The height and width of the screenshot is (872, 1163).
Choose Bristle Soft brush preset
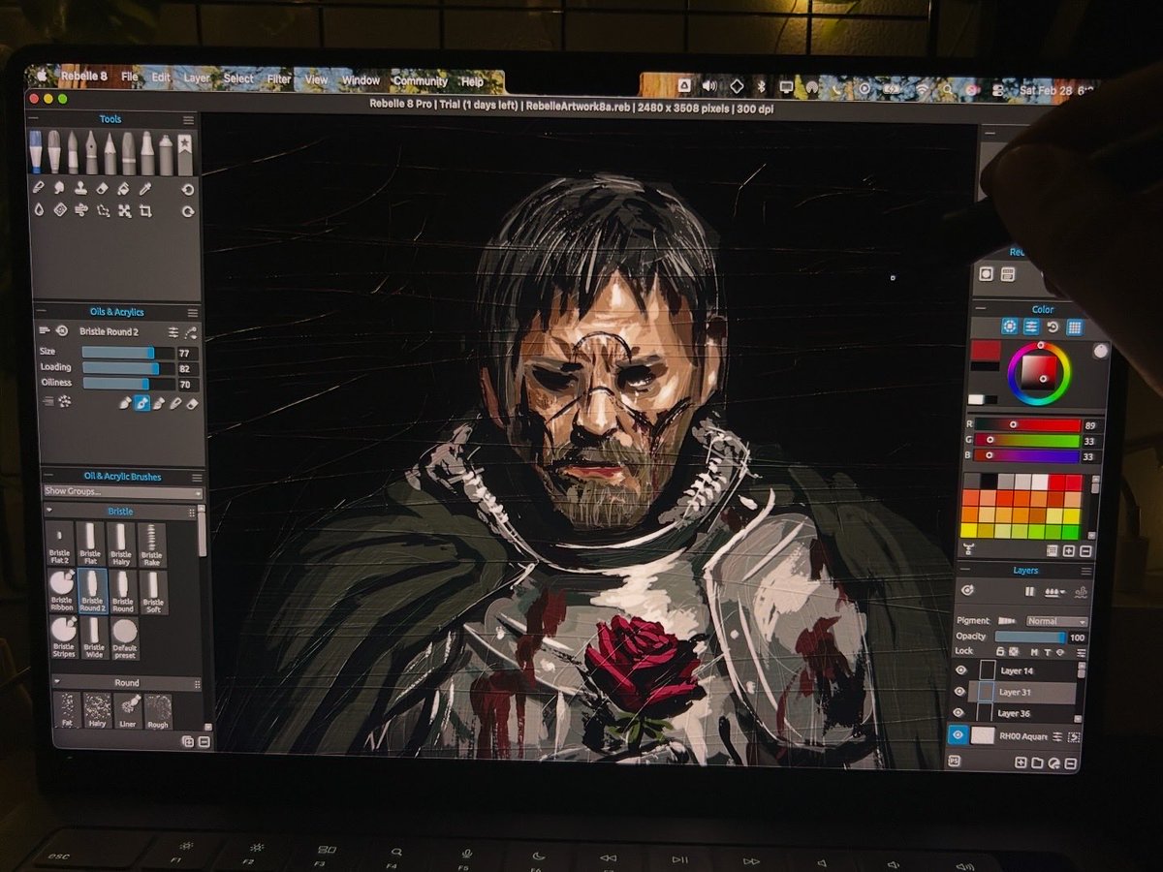tap(152, 591)
